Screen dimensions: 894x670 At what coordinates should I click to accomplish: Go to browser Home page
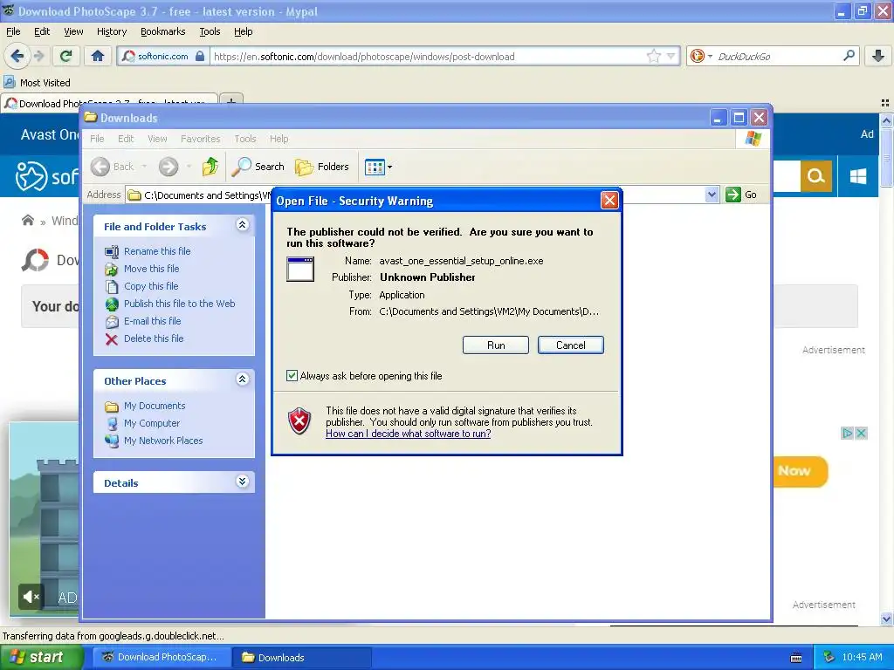pyautogui.click(x=98, y=56)
